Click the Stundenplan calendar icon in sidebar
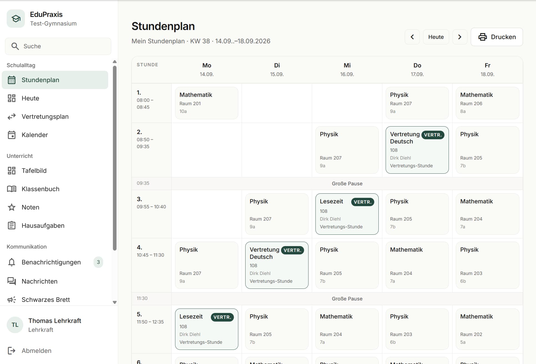The height and width of the screenshot is (364, 536). coord(12,80)
